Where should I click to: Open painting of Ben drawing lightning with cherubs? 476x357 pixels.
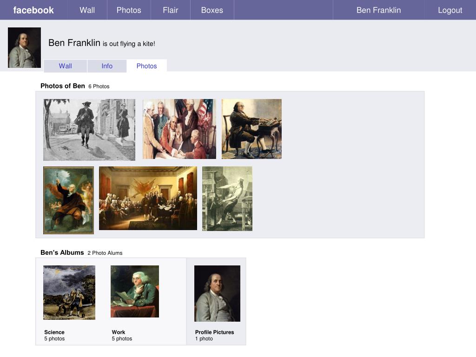[x=69, y=200]
